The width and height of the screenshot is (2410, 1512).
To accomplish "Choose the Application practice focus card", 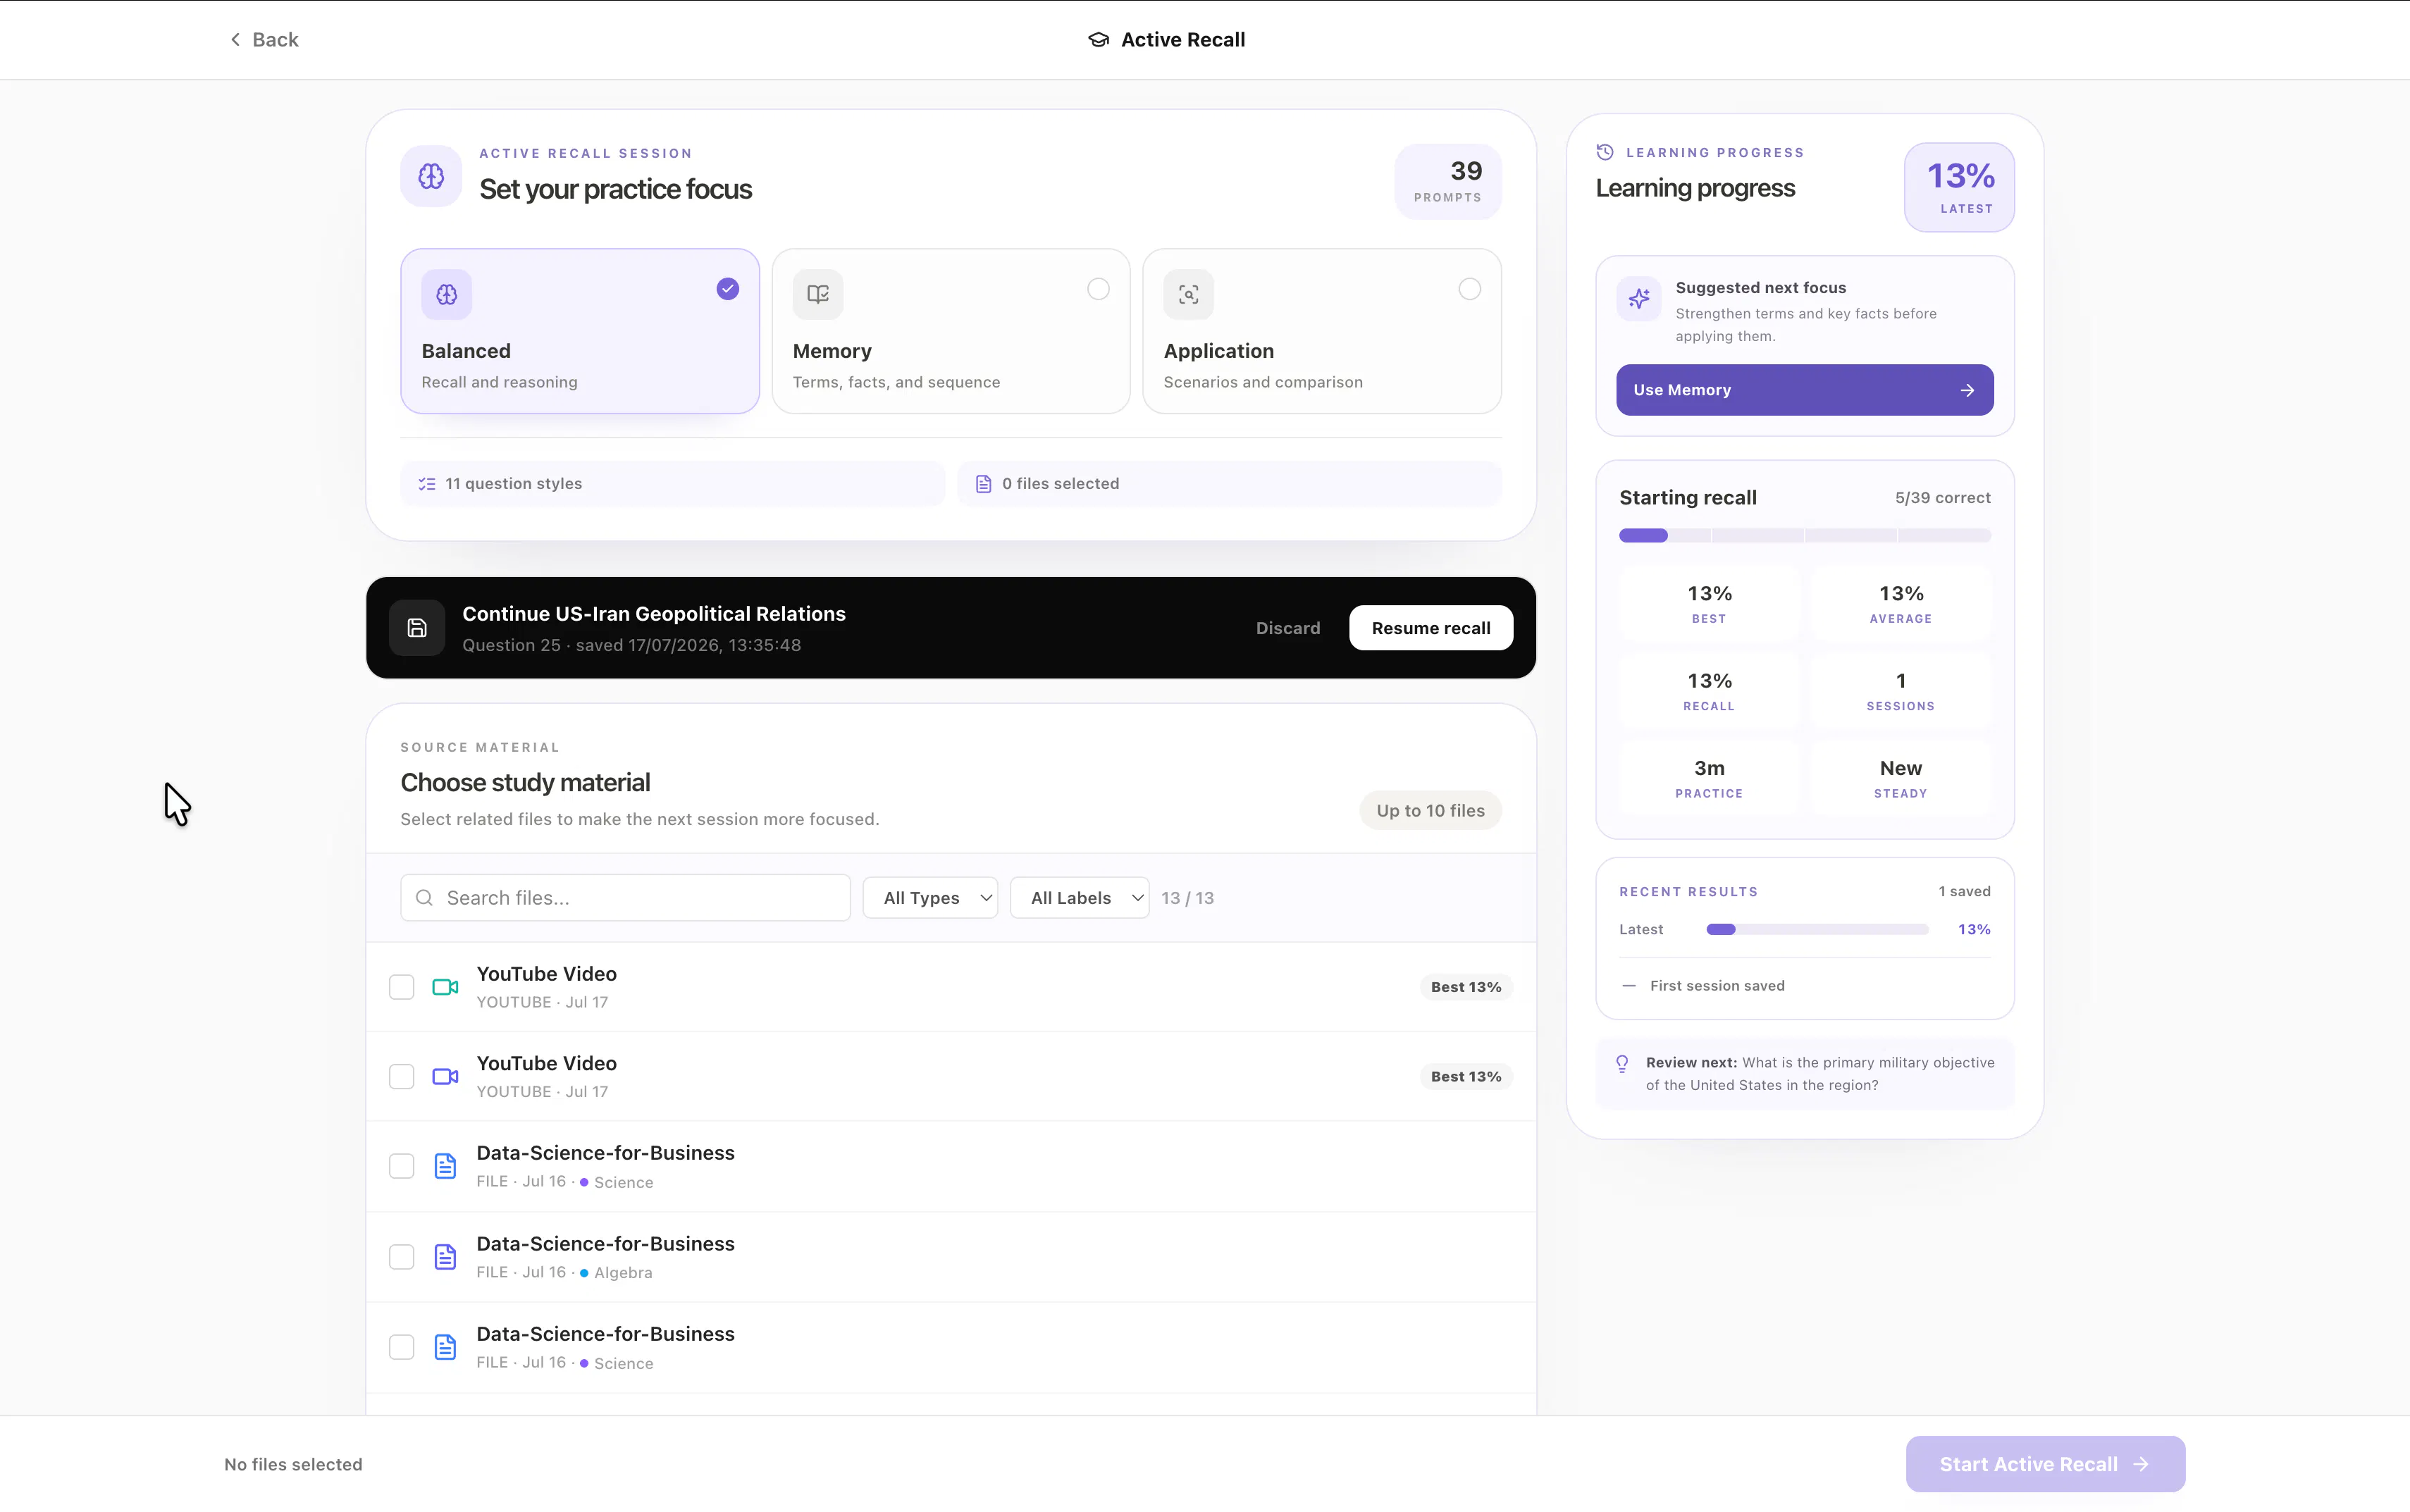I will click(x=1322, y=331).
